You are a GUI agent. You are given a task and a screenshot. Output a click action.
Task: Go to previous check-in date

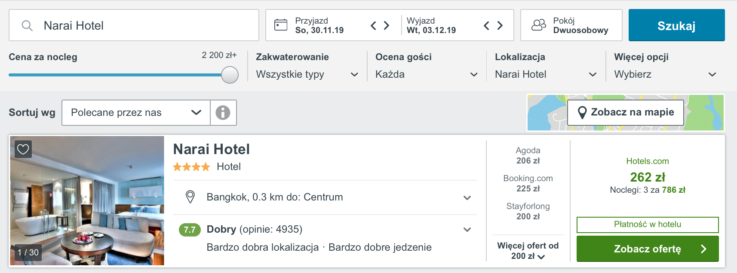click(x=373, y=26)
